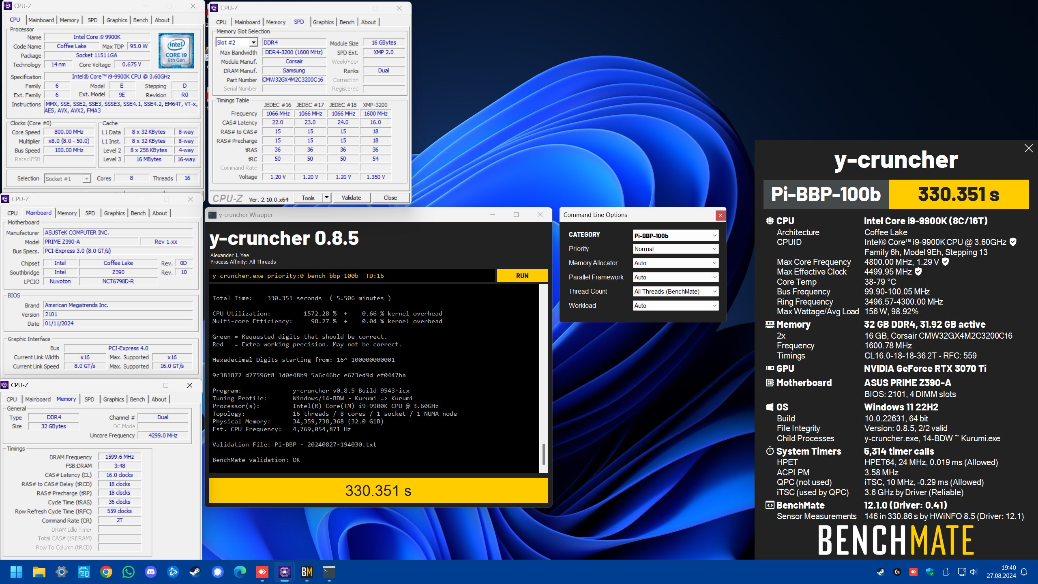This screenshot has height=584, width=1038.
Task: Open the Memory Allocator dropdown
Action: [676, 263]
